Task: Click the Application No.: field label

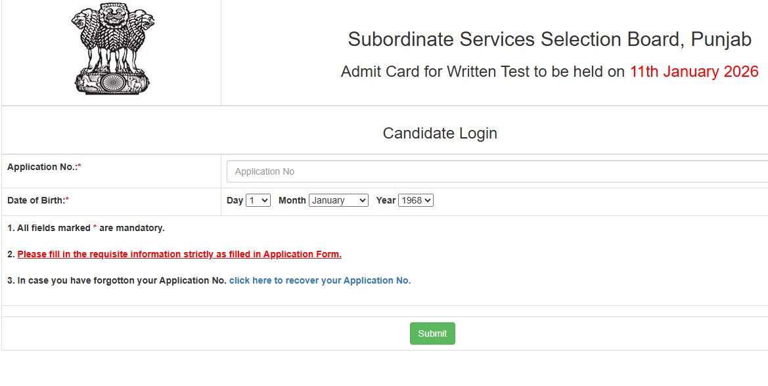Action: (x=41, y=167)
